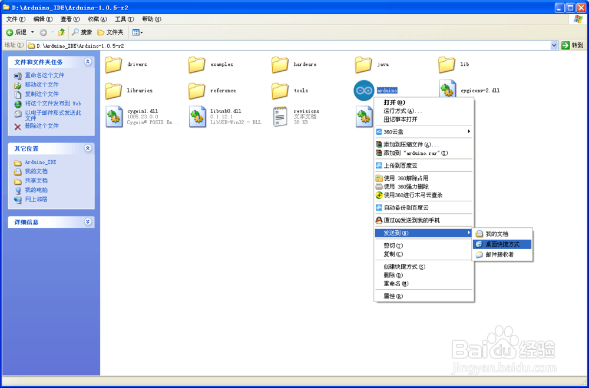Viewport: 589px width, 388px height.
Task: Go to Arduino_IDE in other places
Action: pos(40,163)
